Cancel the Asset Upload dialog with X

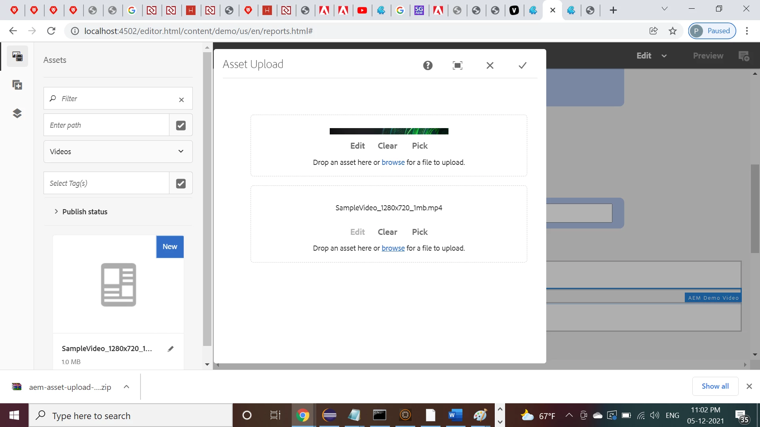(490, 66)
